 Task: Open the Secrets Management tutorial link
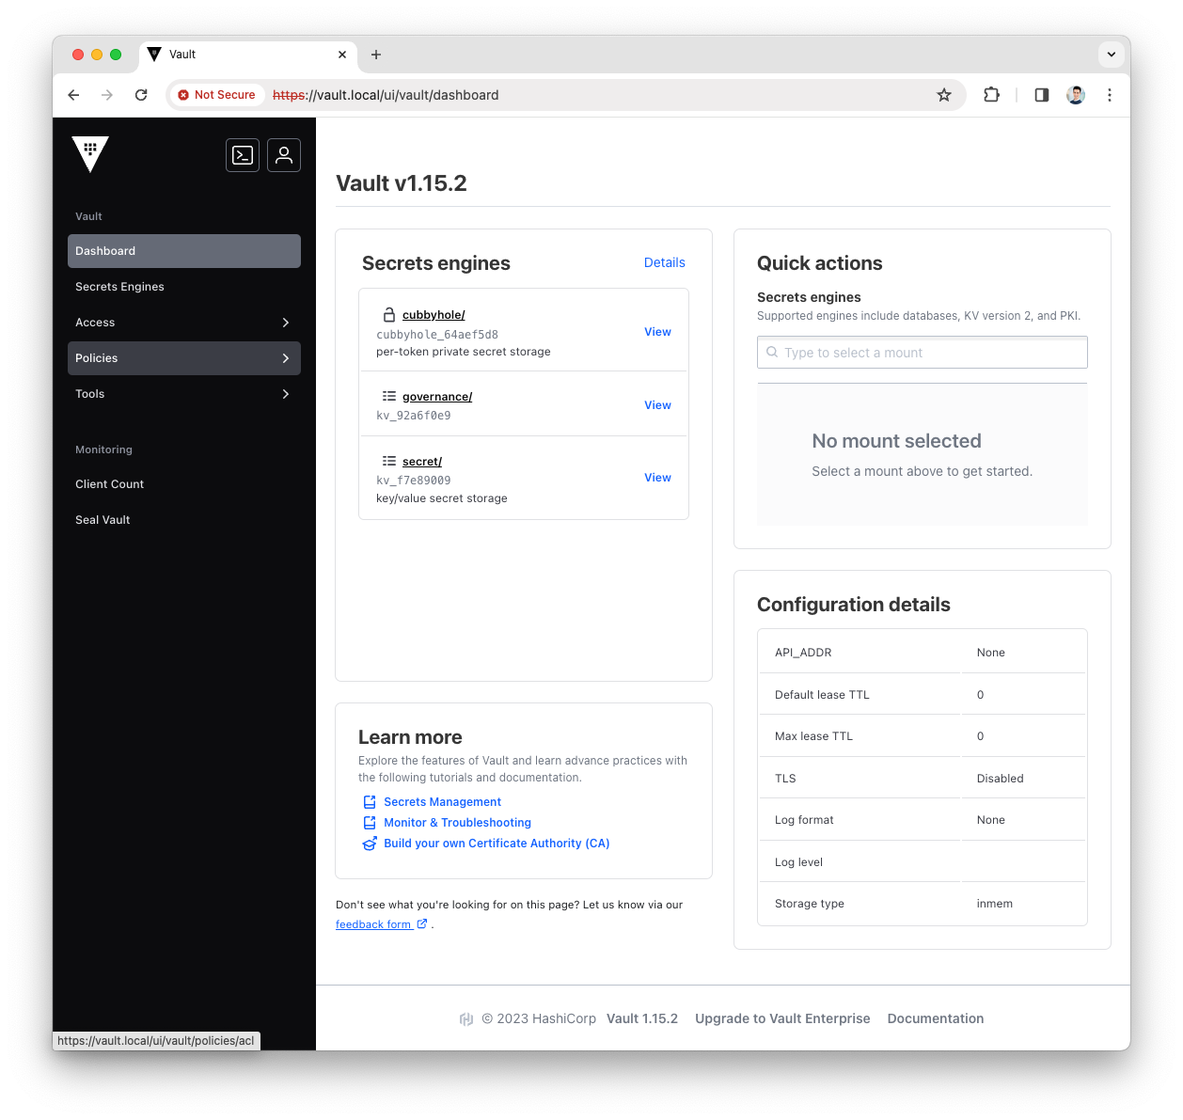pos(442,801)
